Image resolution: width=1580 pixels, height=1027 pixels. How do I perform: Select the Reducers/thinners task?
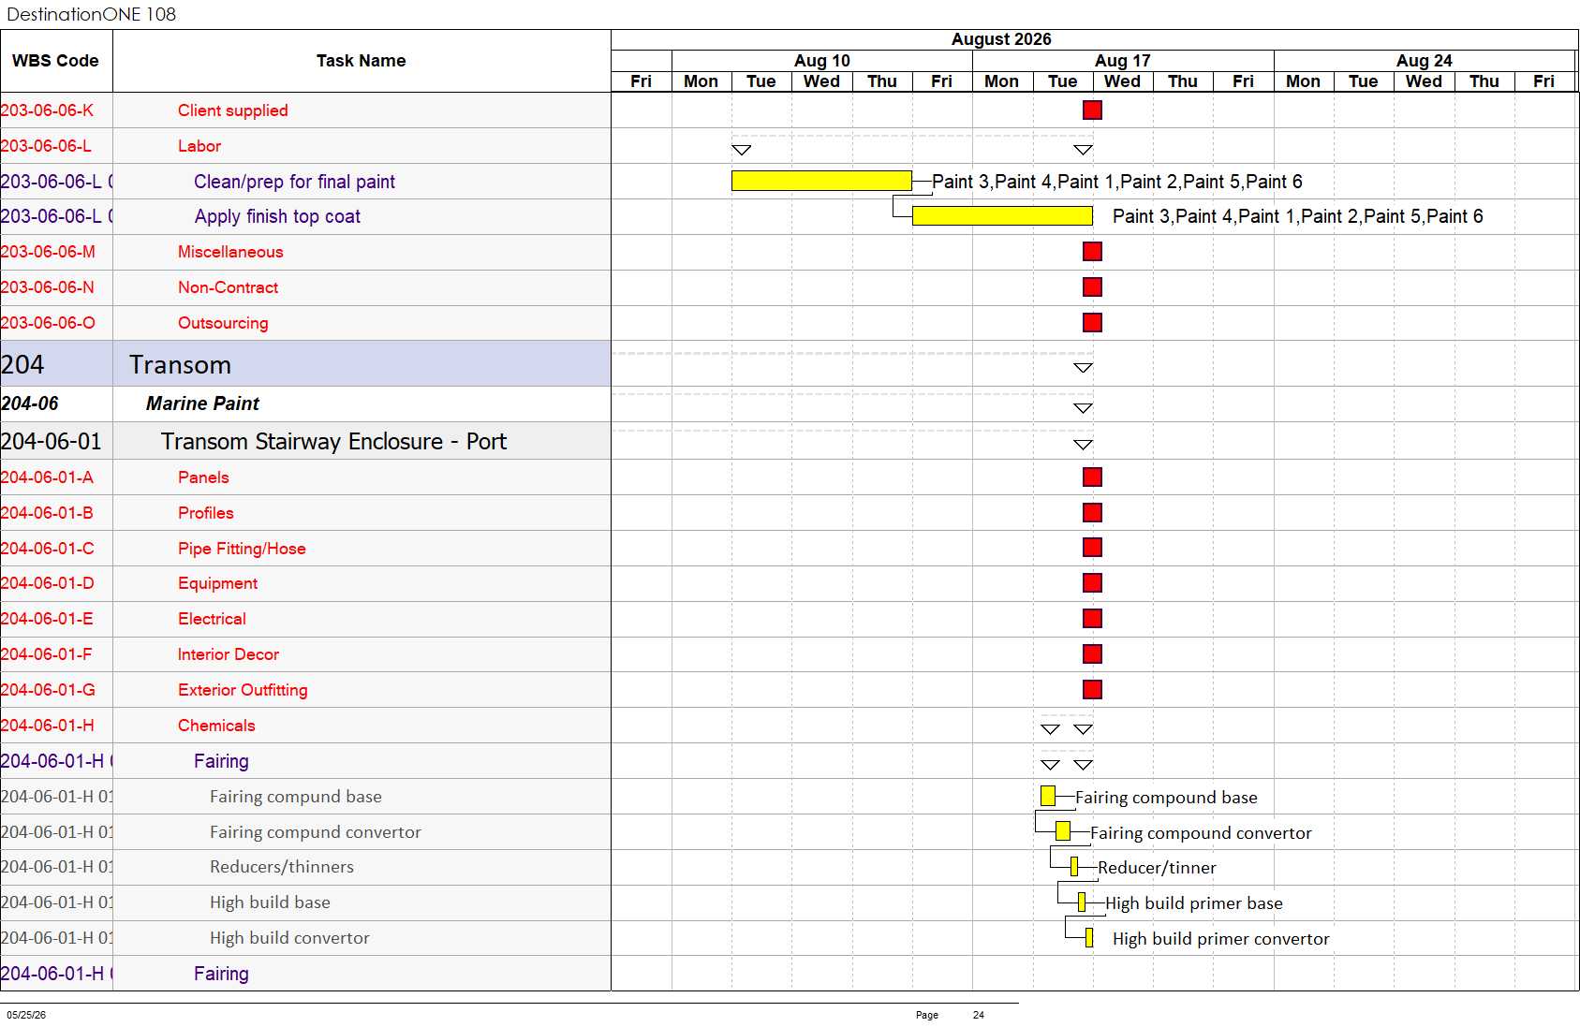pyautogui.click(x=305, y=867)
